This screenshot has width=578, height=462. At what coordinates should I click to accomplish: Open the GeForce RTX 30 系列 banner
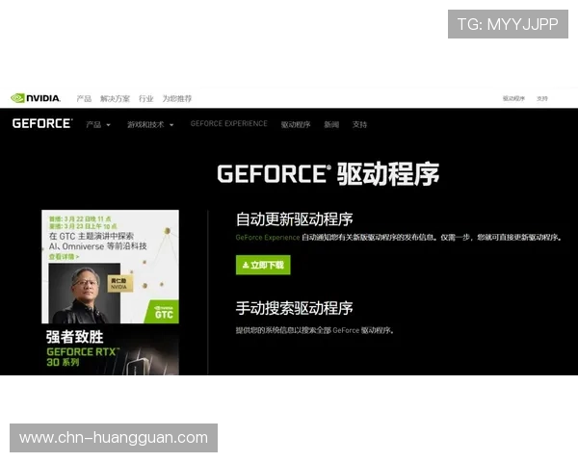110,349
